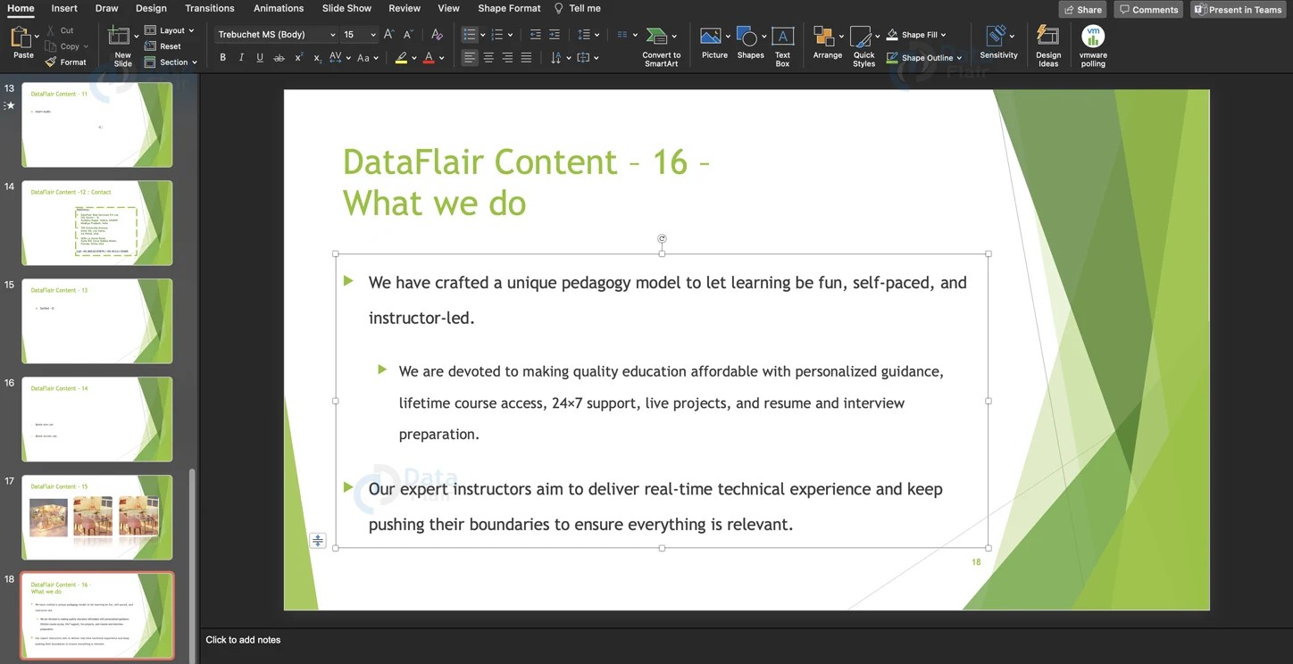Switch to the Animations tab
This screenshot has width=1293, height=664.
point(278,8)
